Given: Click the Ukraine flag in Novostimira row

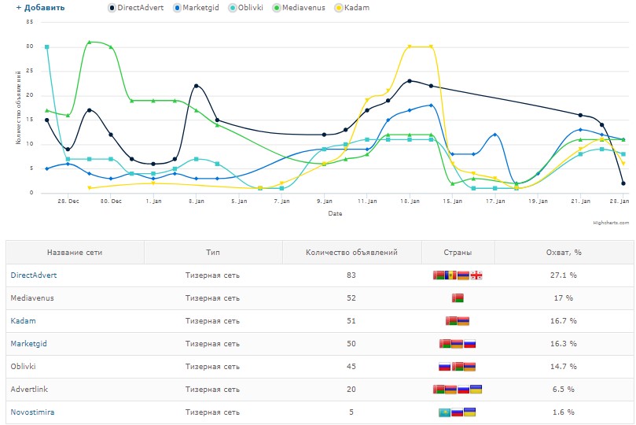Looking at the screenshot, I should point(469,412).
